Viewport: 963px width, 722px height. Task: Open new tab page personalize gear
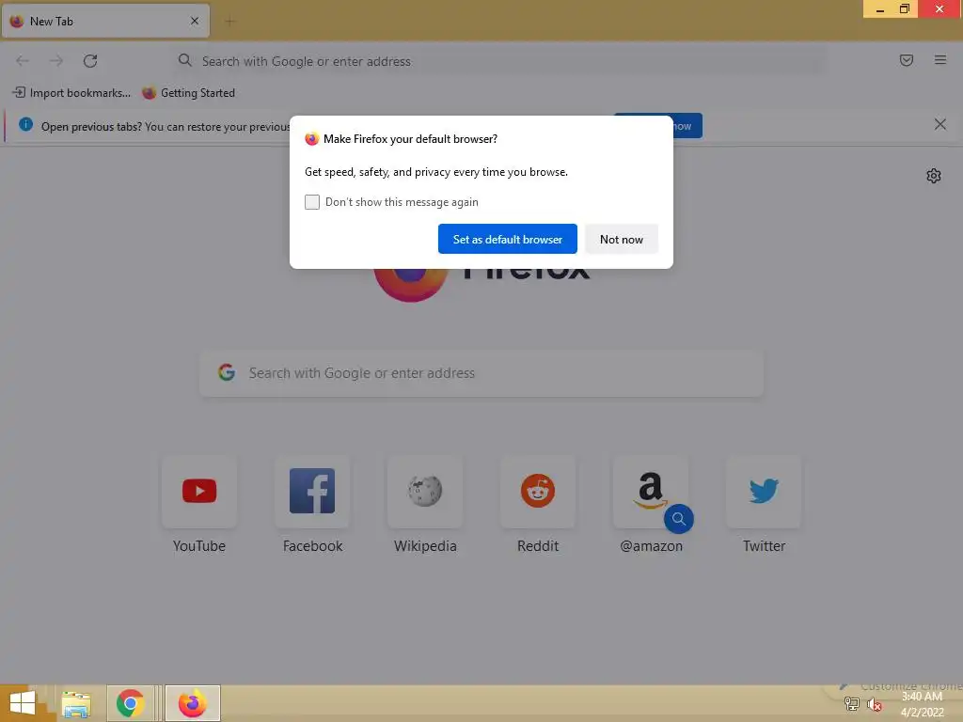pyautogui.click(x=934, y=176)
